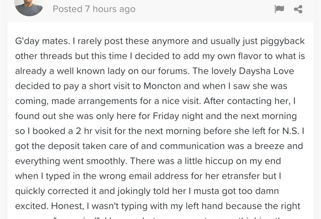Click the abbreviation 'N.S.' in the post
321x219 pixels.
pyautogui.click(x=291, y=131)
